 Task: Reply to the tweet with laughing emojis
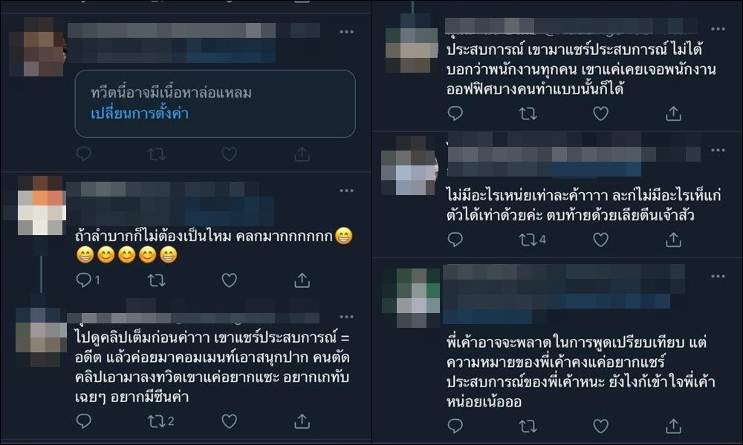84,280
